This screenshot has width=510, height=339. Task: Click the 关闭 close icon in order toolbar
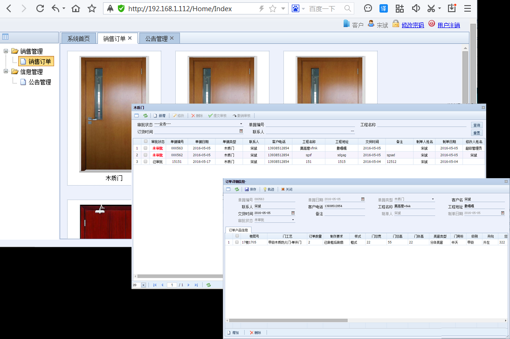point(283,189)
